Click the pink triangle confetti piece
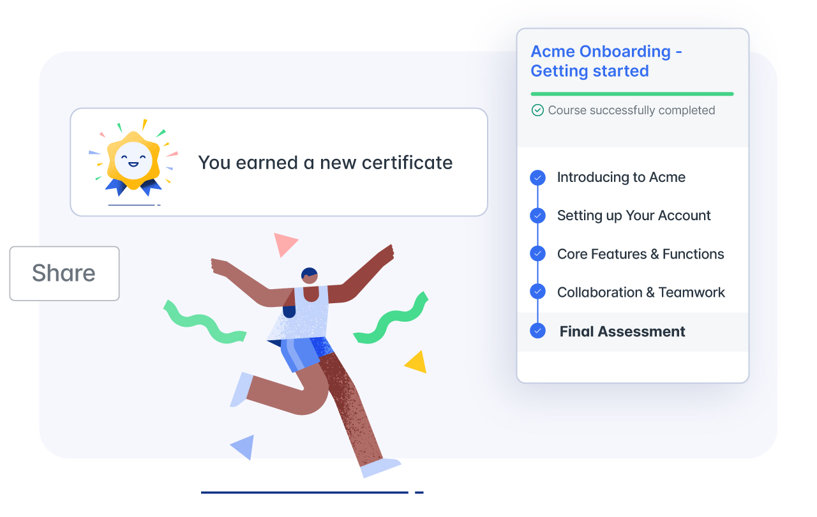 click(285, 244)
